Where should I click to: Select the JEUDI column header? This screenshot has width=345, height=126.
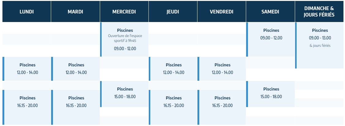point(173,11)
